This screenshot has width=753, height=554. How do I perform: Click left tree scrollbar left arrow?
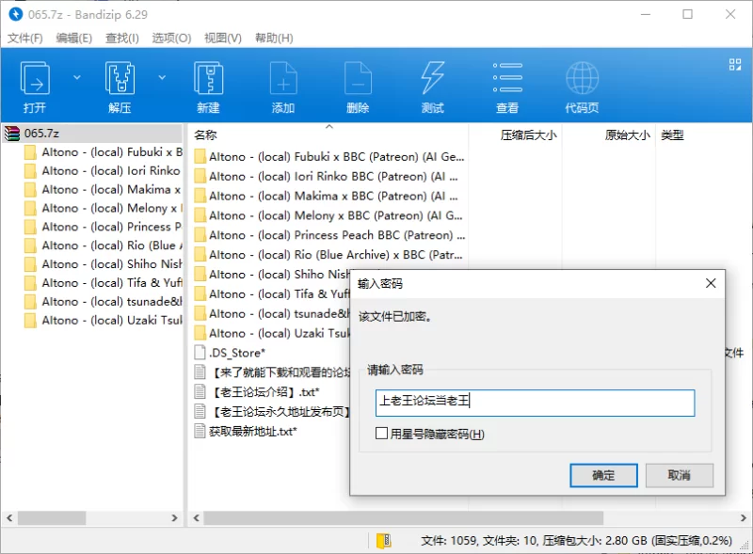pyautogui.click(x=9, y=518)
